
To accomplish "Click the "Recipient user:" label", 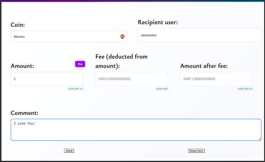I will (x=158, y=22).
